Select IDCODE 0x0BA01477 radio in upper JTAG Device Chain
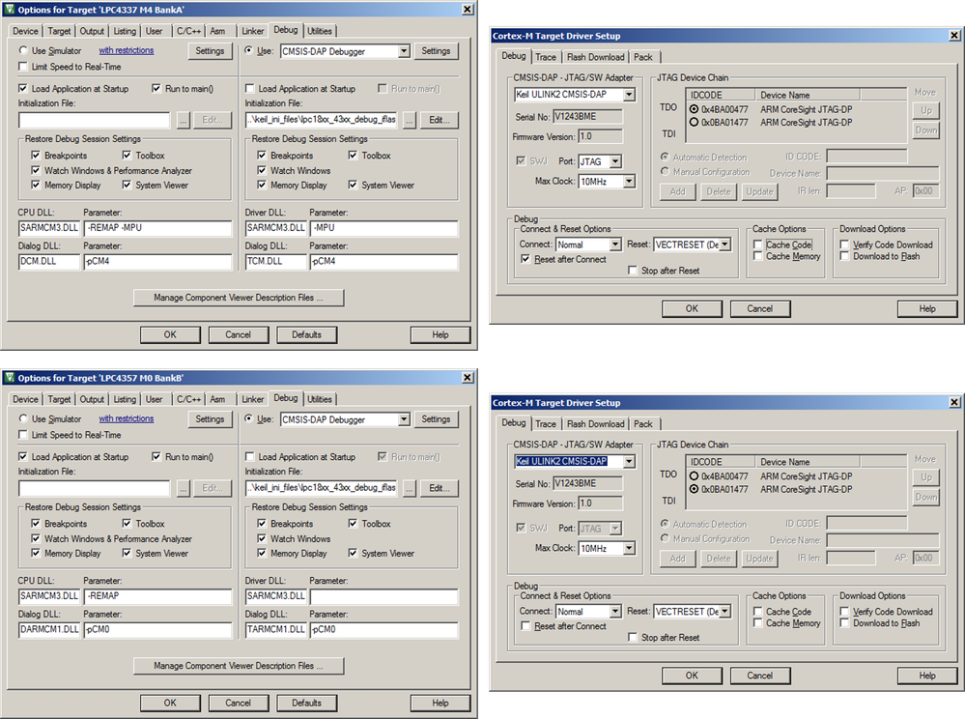 [x=694, y=122]
